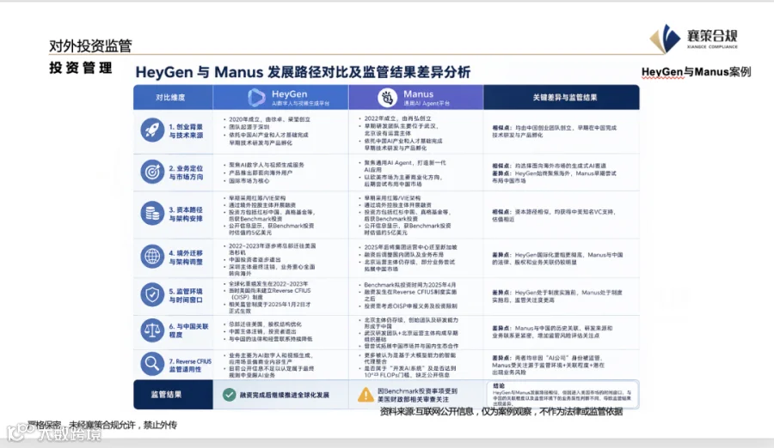Click the 襄策合规 company logo emblem

[665, 39]
